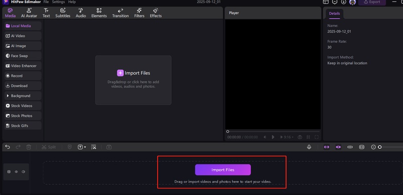Open the Download option in sidebar

click(x=23, y=86)
